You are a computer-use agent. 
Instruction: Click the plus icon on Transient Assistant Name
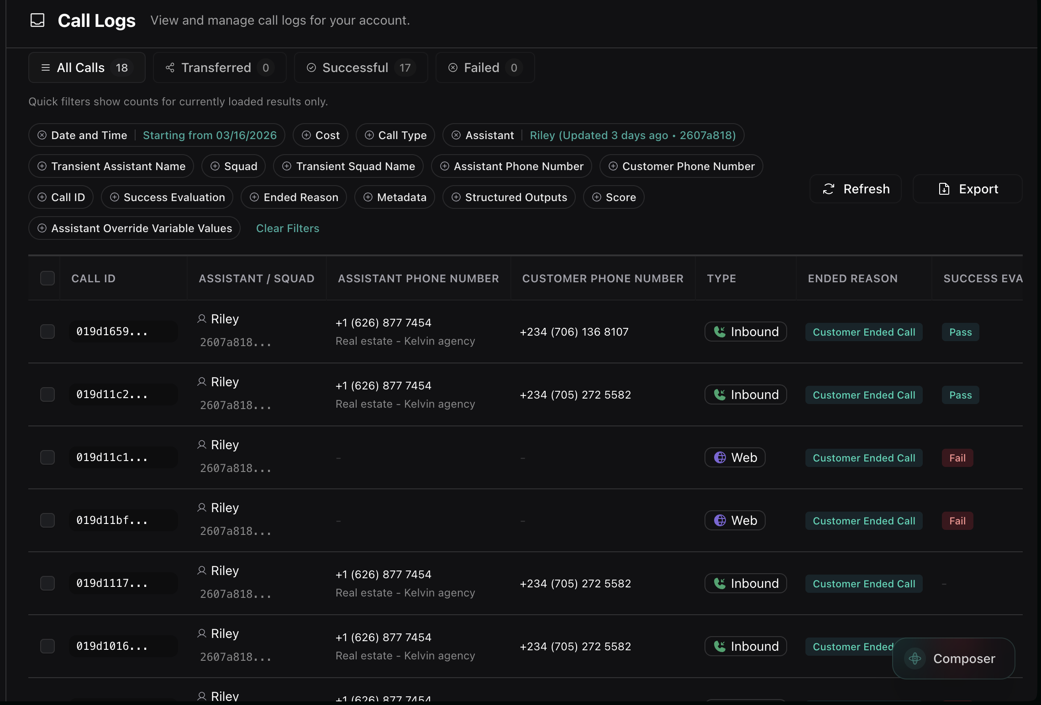[42, 166]
